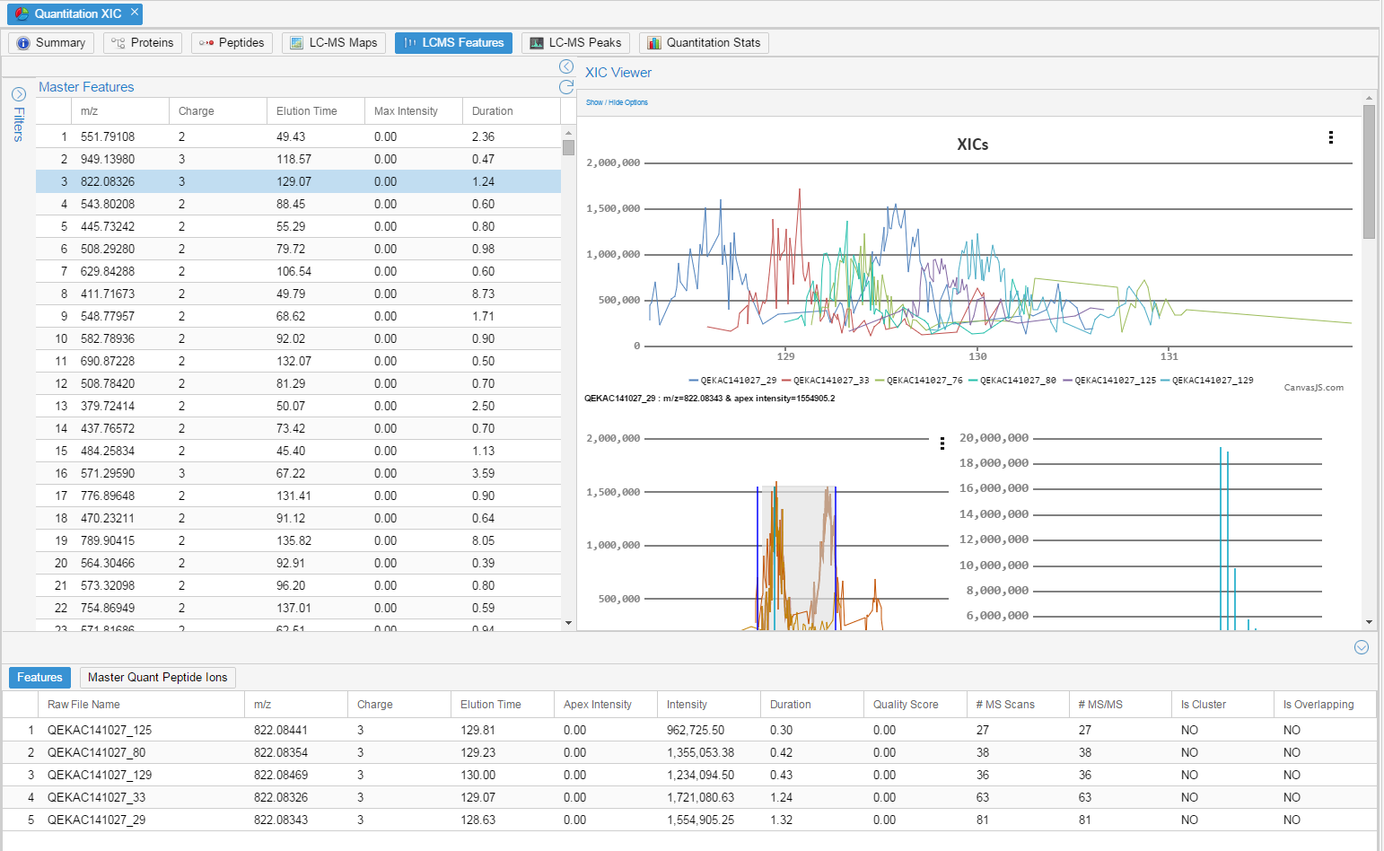Expand the Filters side panel
The height and width of the screenshot is (851, 1384).
tap(18, 94)
